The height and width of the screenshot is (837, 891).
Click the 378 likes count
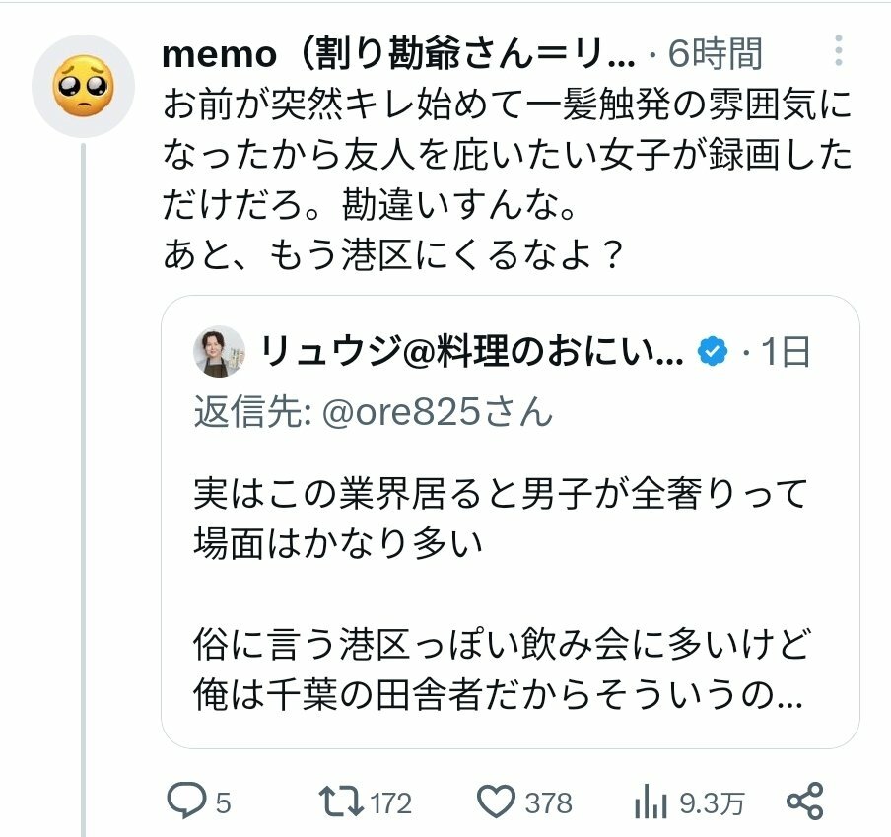click(x=548, y=803)
